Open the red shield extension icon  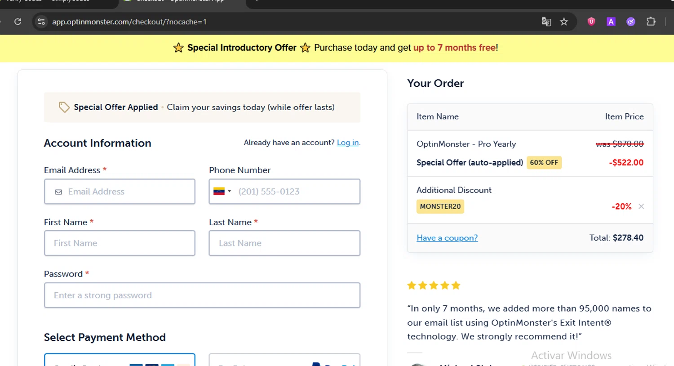coord(591,21)
